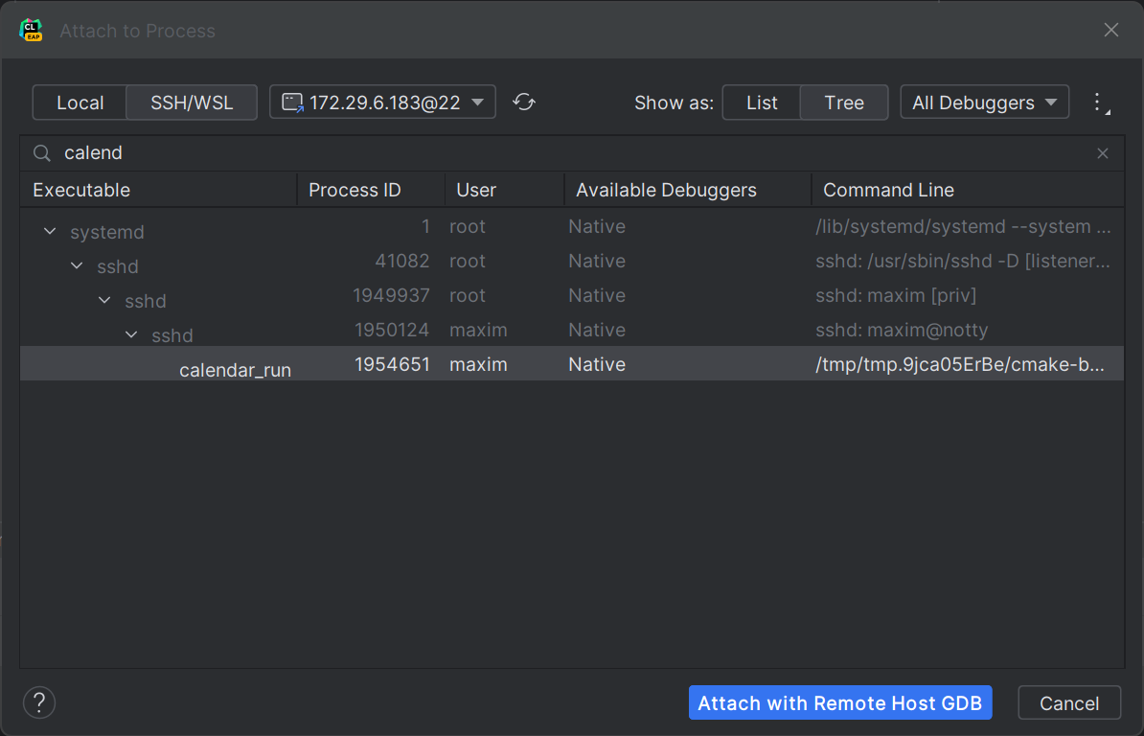Click user 'maxim' in the calendar_run row
1144x736 pixels.
tap(478, 364)
